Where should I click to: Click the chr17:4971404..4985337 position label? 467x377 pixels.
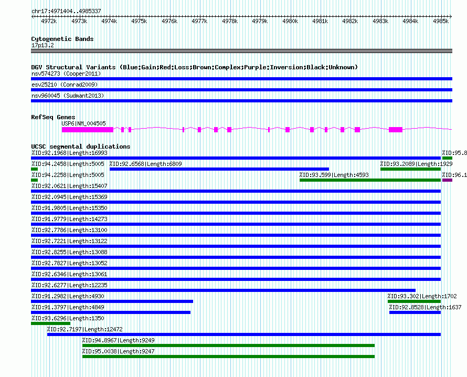[x=66, y=11]
